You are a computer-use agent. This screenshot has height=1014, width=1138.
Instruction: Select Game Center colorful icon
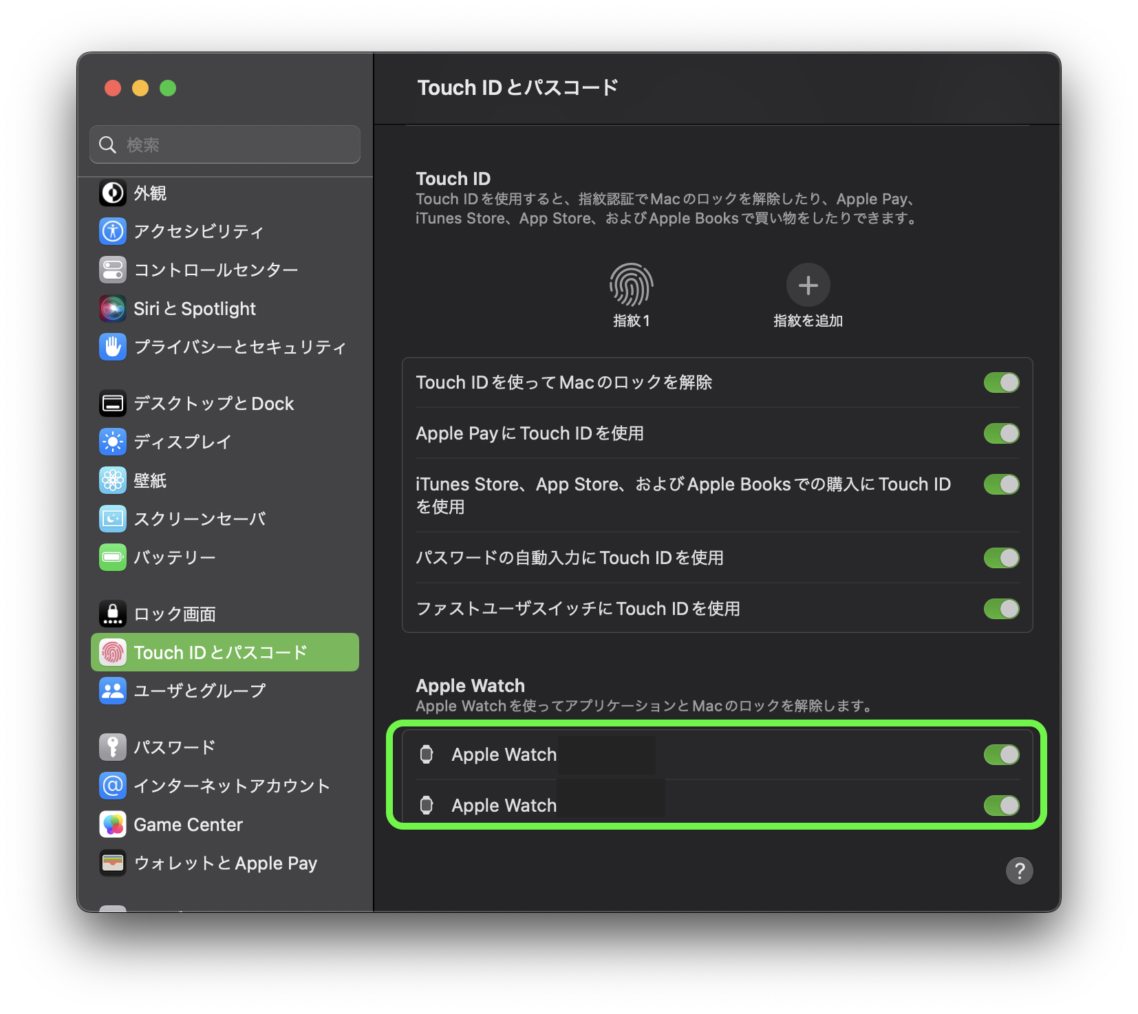113,824
